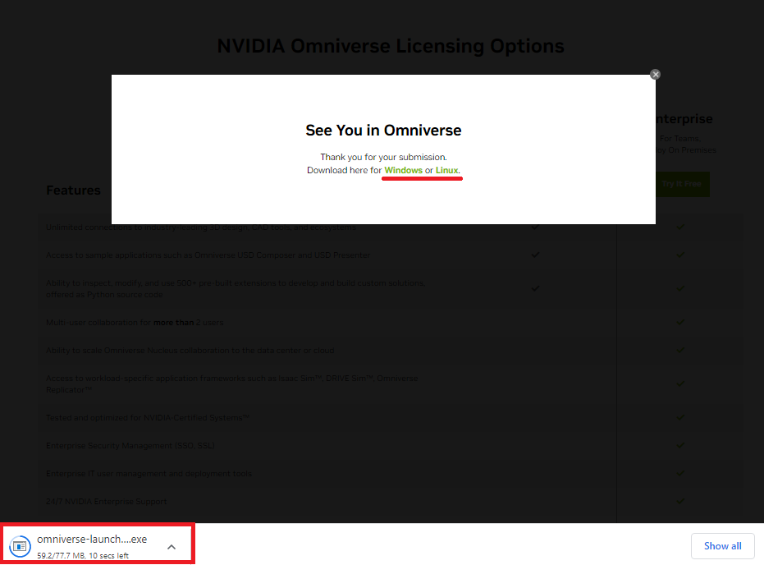Click the 'Features' column heading

coord(73,191)
